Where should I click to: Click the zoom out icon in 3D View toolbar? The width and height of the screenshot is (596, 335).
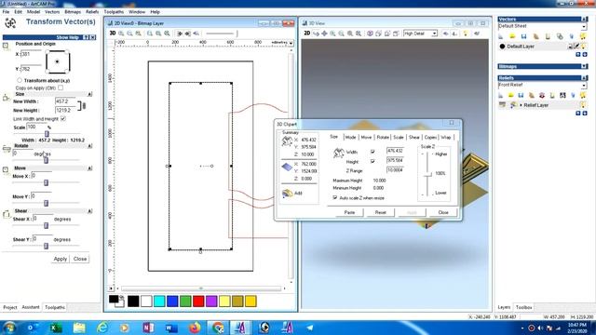point(341,33)
